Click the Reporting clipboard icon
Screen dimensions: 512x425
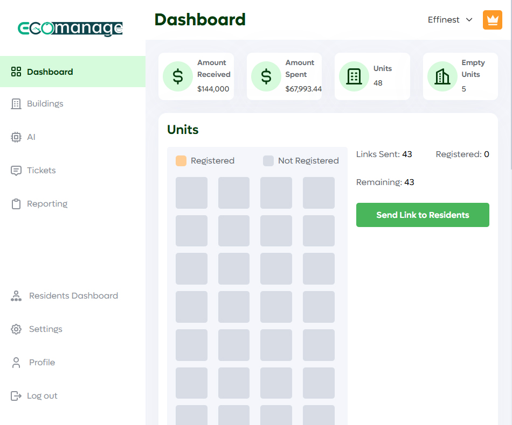click(16, 204)
